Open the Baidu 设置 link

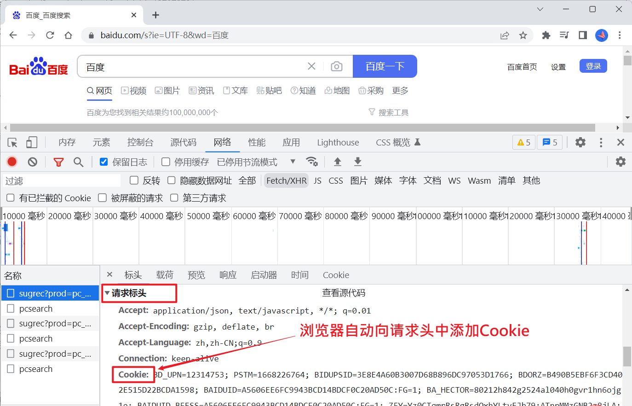(x=558, y=67)
